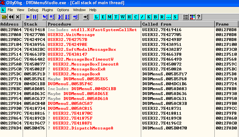Image resolution: width=239 pixels, height=137 pixels.
Task: Go to address toolbar icon
Action: pyautogui.click(x=86, y=17)
